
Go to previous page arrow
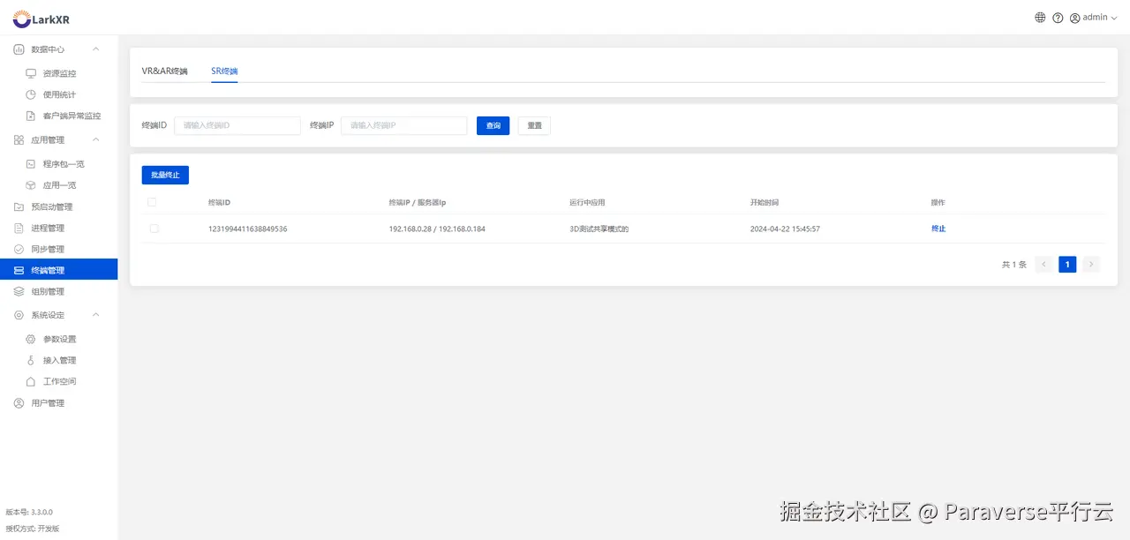click(1044, 264)
